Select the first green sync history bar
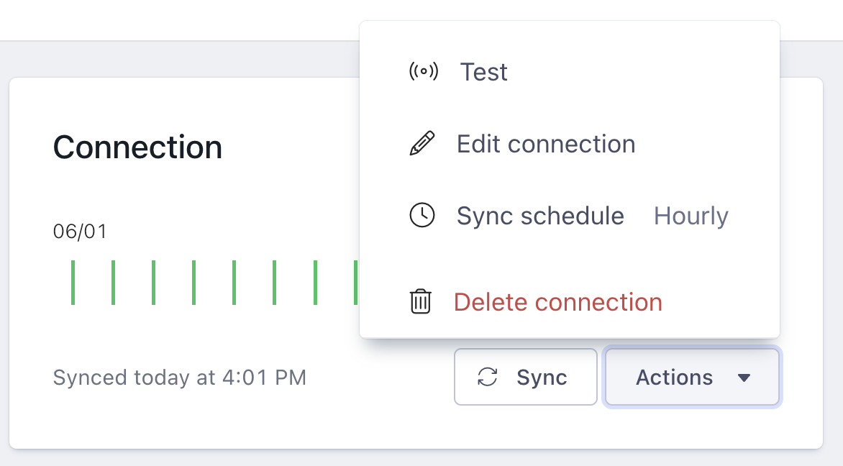This screenshot has width=843, height=466. 73,283
